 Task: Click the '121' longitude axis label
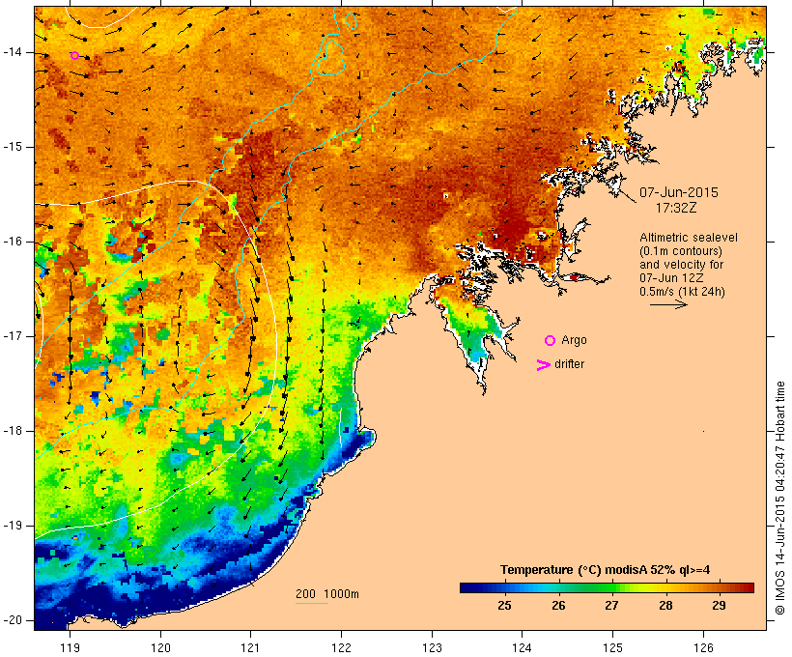click(x=250, y=647)
